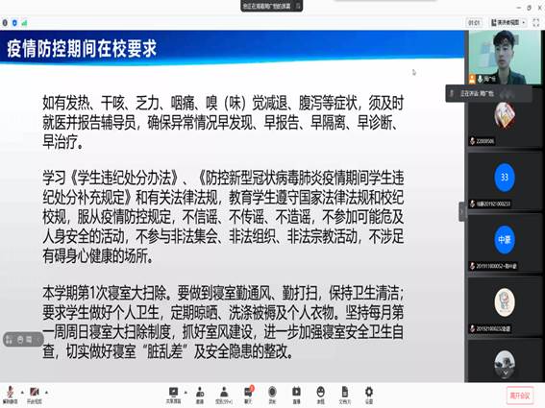
Task: Open the Live streaming icon
Action: pyautogui.click(x=296, y=395)
